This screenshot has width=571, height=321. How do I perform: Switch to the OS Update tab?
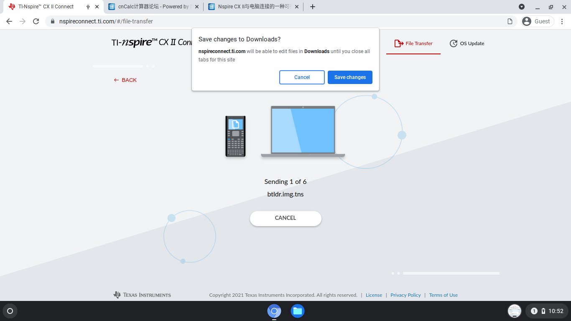tap(467, 43)
